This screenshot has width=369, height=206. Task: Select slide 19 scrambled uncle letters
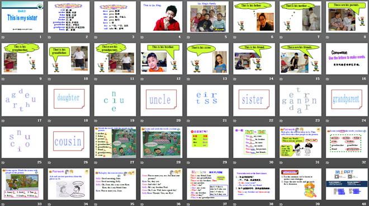[115, 100]
